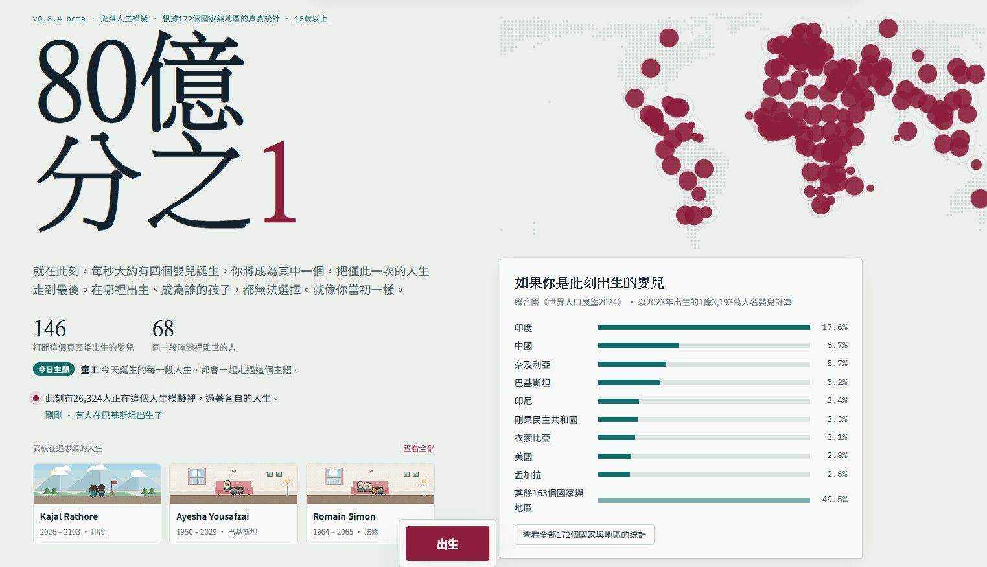Open 查看全部172個國家與地區的統計 button
Image resolution: width=987 pixels, height=567 pixels.
point(584,535)
